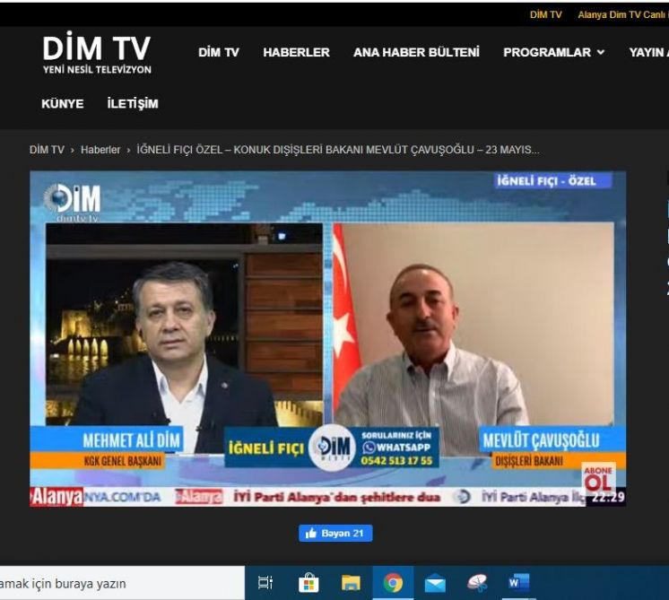
Task: Click the Haberler breadcrumb link
Action: [x=100, y=150]
